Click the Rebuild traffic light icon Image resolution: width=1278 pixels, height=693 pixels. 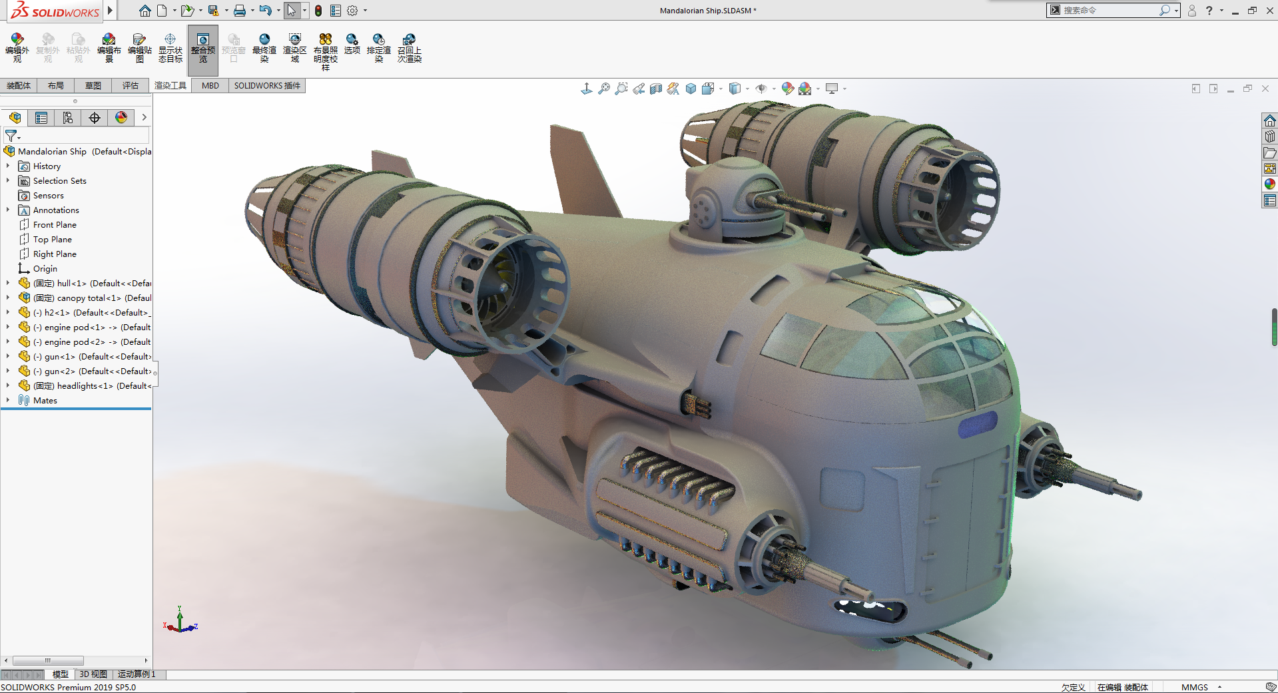(318, 11)
